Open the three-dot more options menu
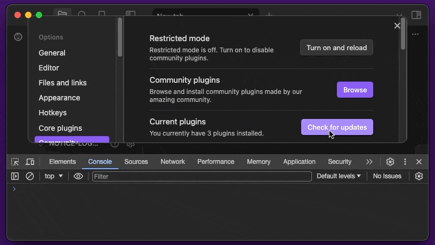Viewport: 435px width, 245px height. (x=415, y=34)
